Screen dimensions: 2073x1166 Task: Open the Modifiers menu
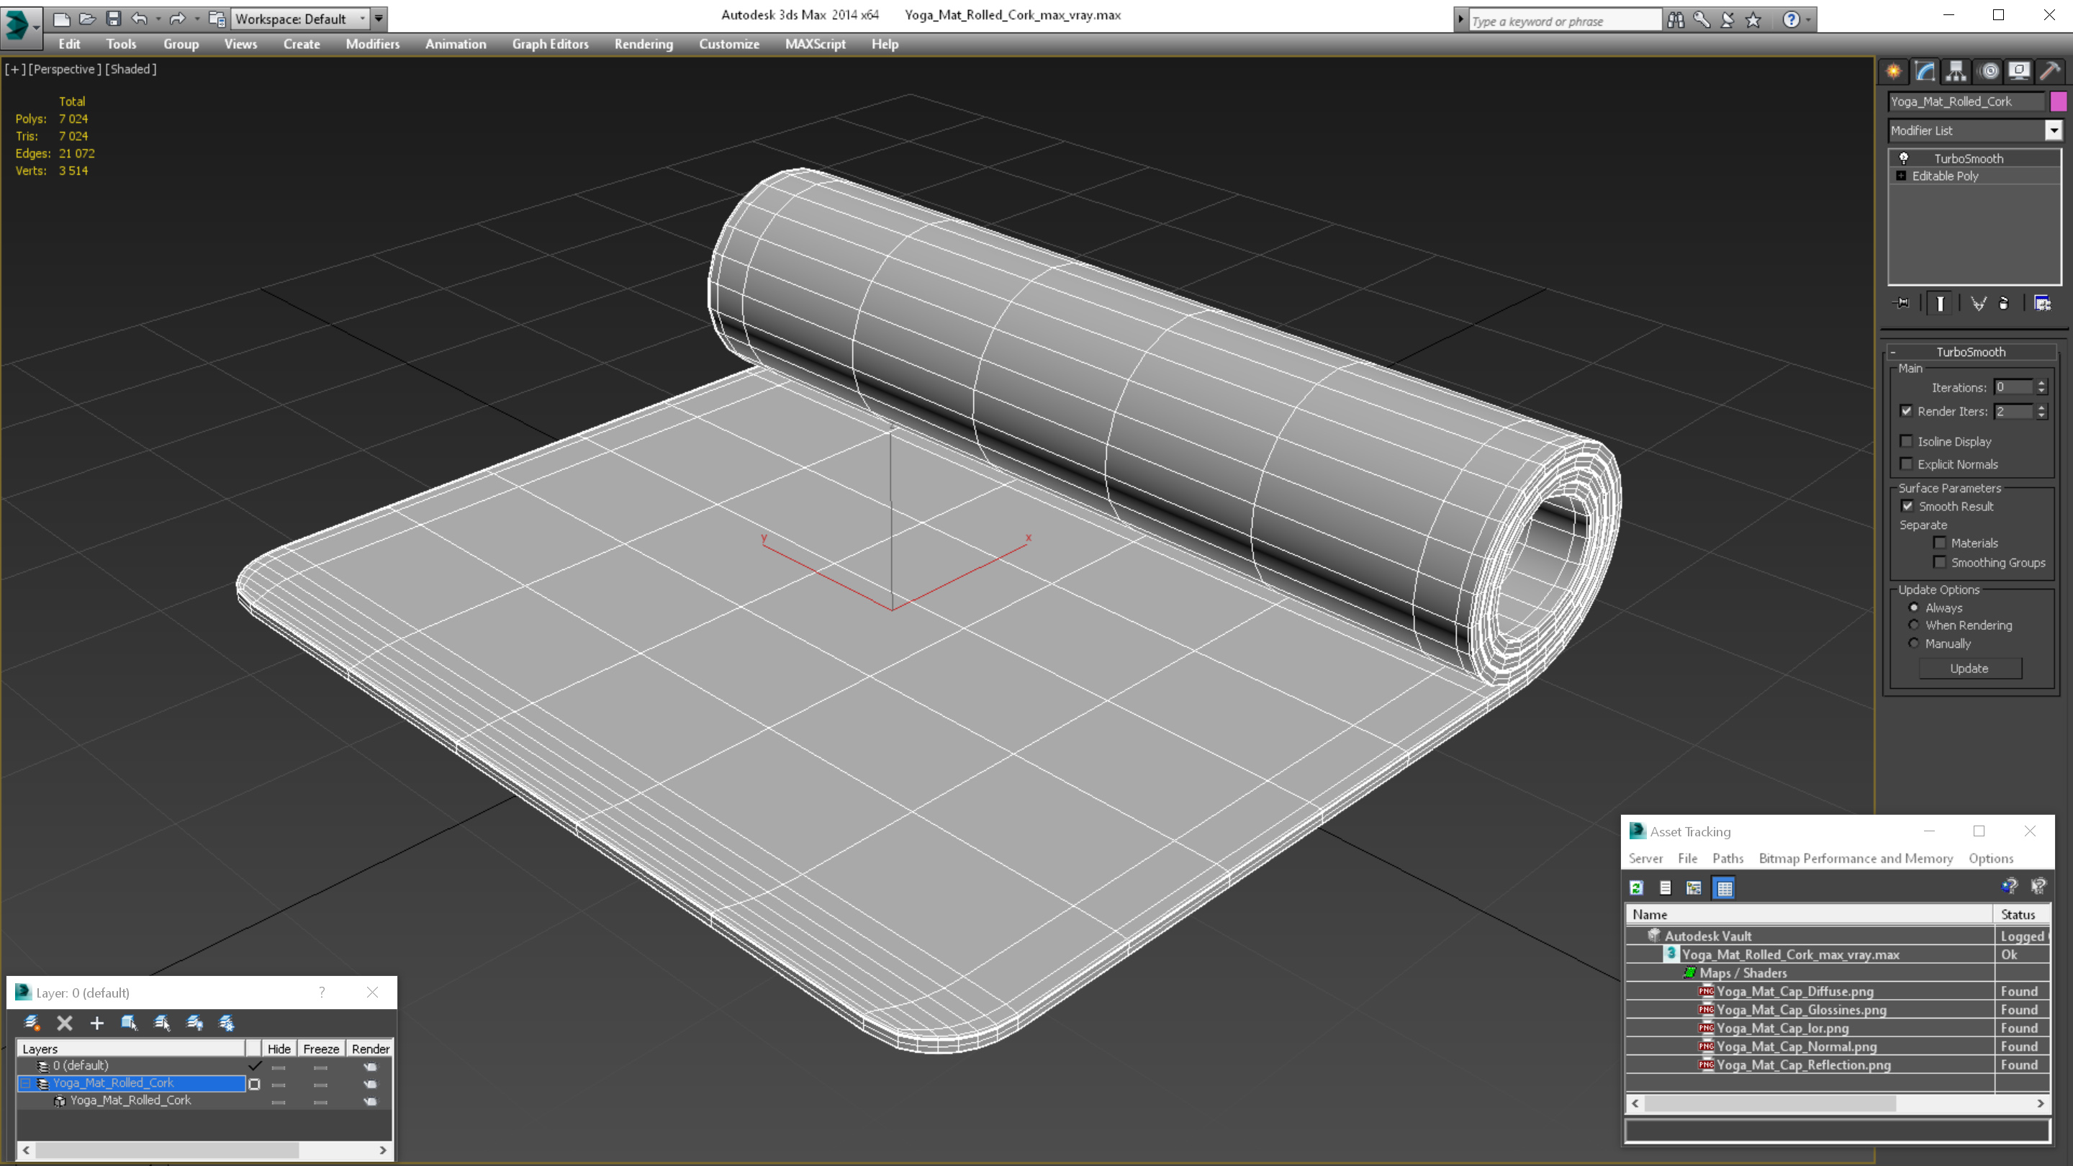[371, 42]
